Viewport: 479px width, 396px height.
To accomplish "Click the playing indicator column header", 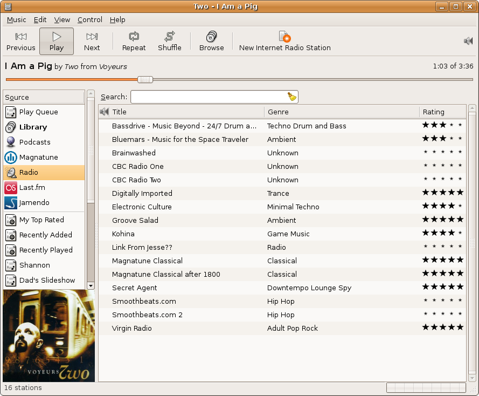I will 104,112.
